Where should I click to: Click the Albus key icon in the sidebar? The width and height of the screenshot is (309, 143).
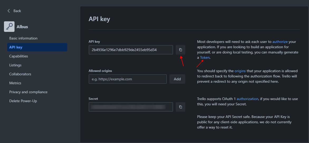click(9, 27)
